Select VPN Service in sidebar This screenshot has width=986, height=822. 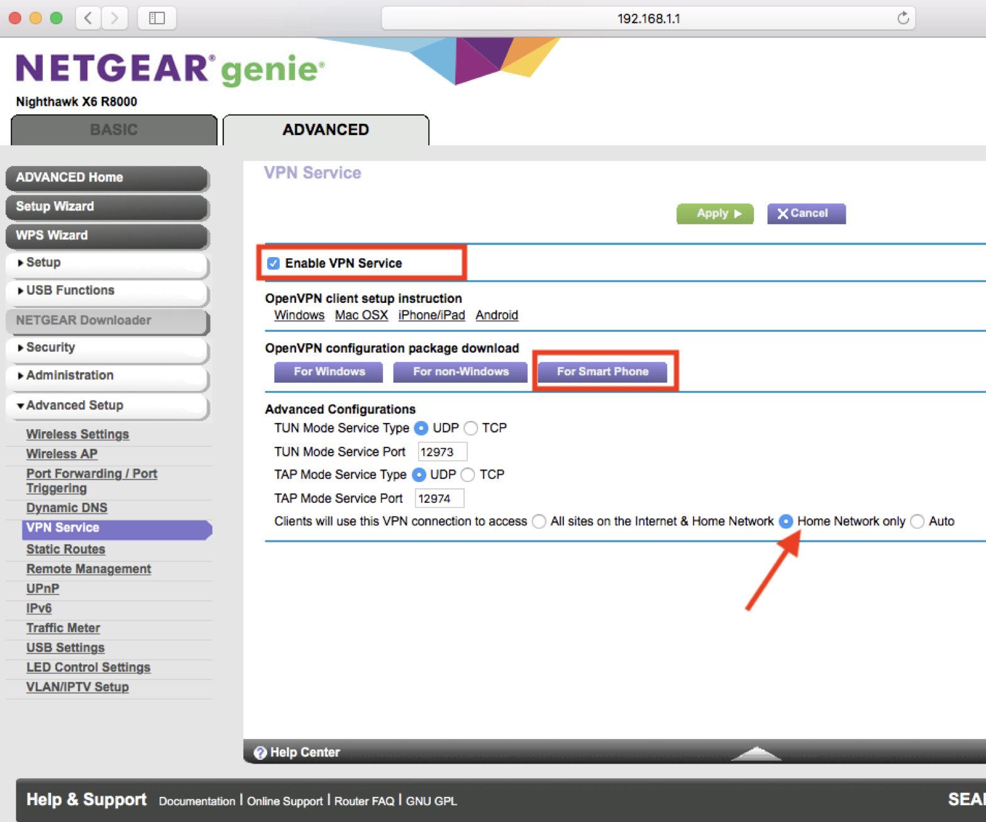pyautogui.click(x=117, y=529)
